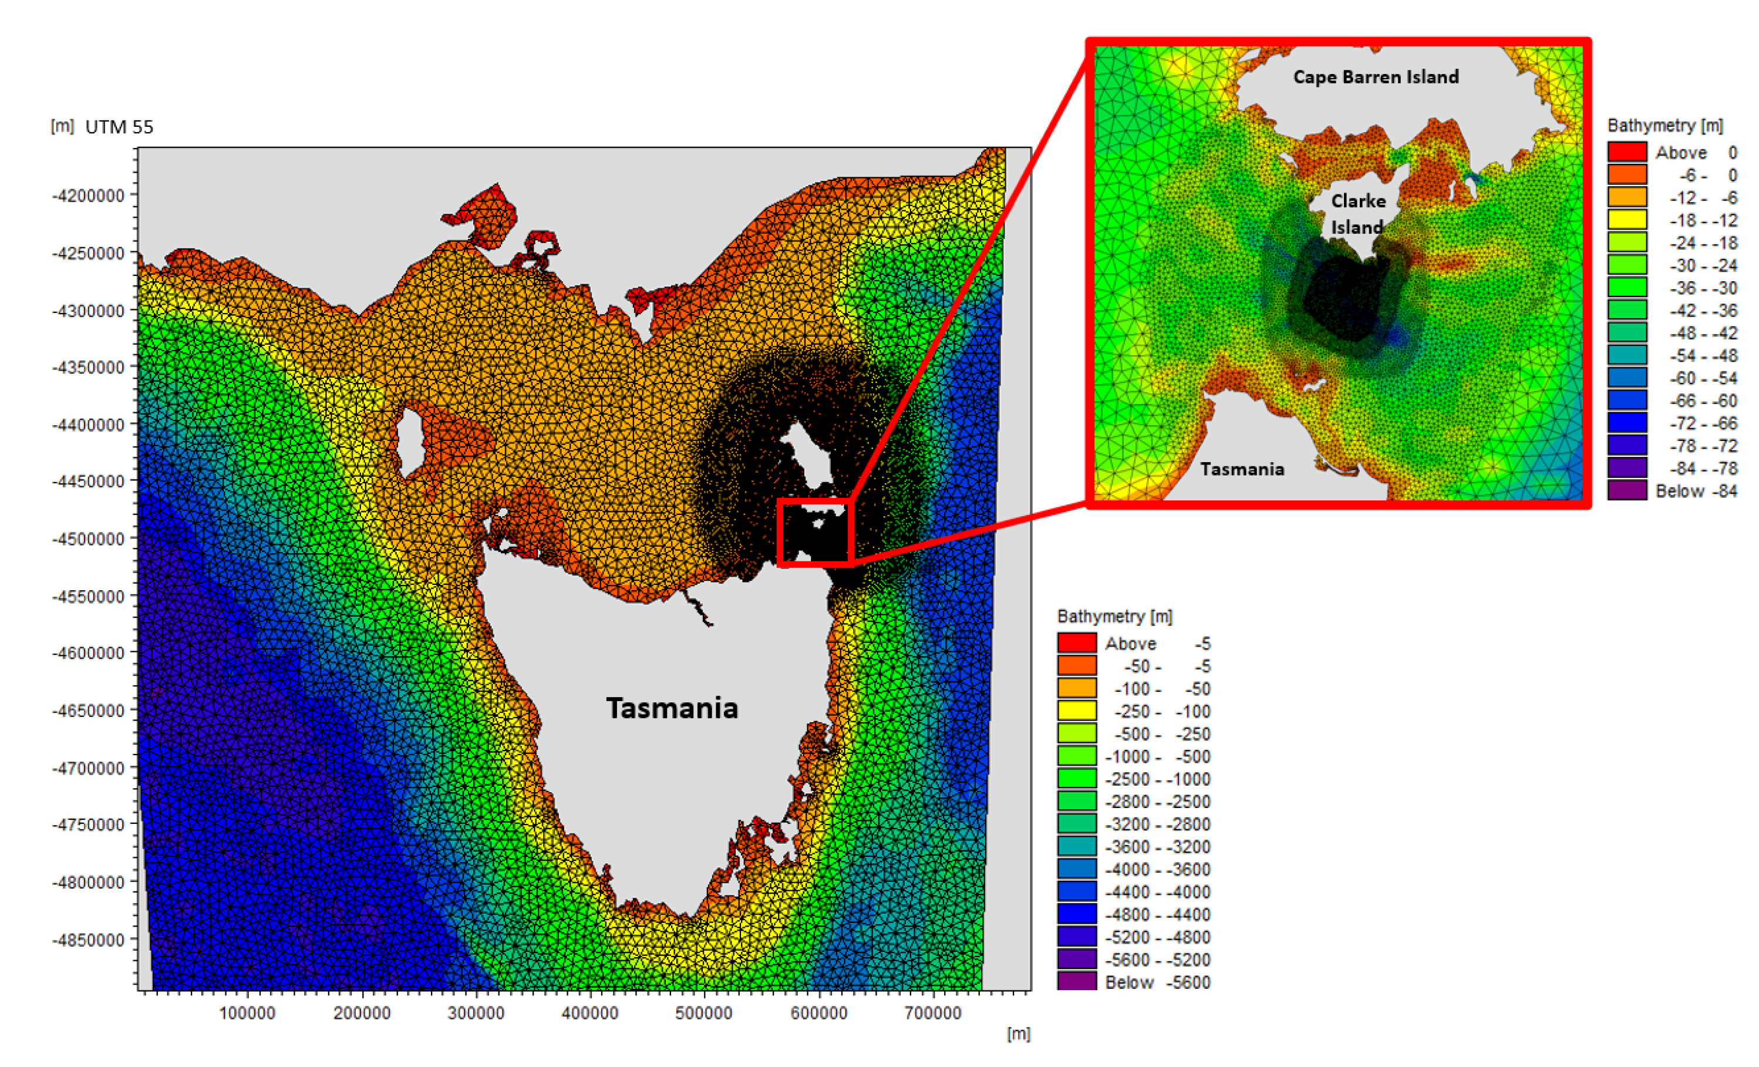Click the red 'Above 0' inset legend swatch
1759x1067 pixels.
click(1627, 152)
